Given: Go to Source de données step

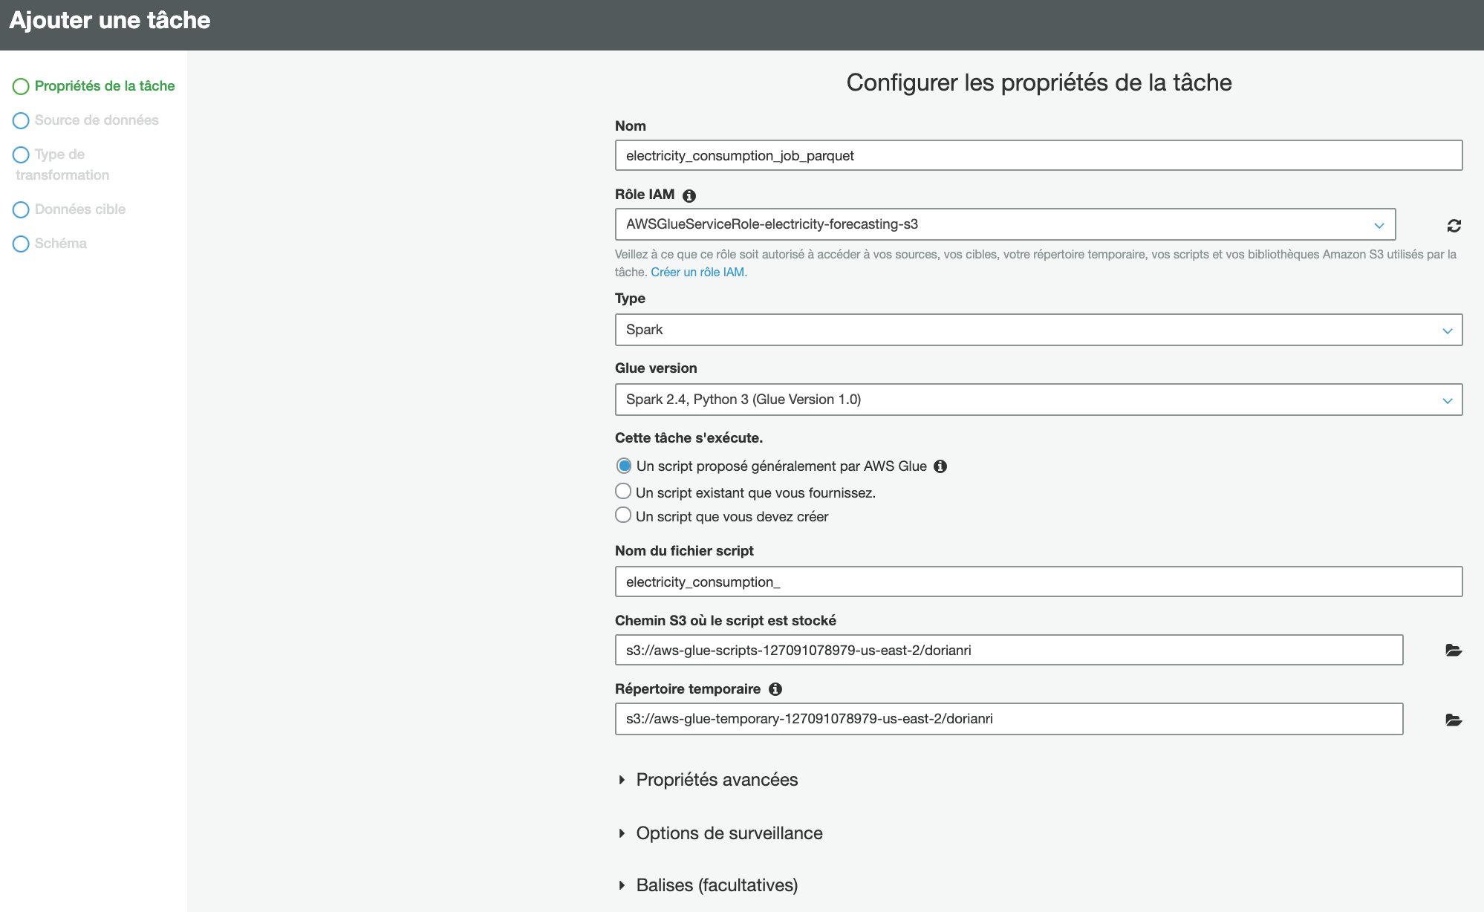Looking at the screenshot, I should [x=97, y=120].
